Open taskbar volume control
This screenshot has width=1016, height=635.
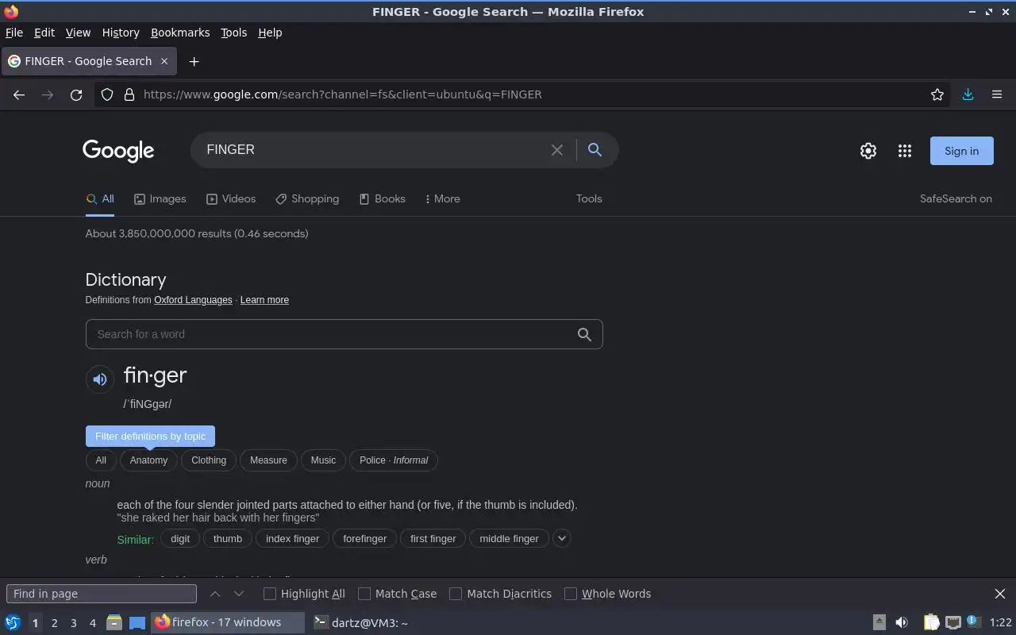(902, 622)
